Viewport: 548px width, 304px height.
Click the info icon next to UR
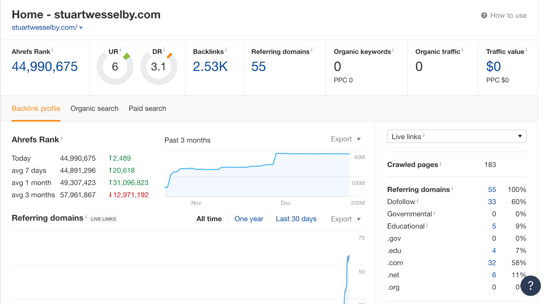coord(120,50)
